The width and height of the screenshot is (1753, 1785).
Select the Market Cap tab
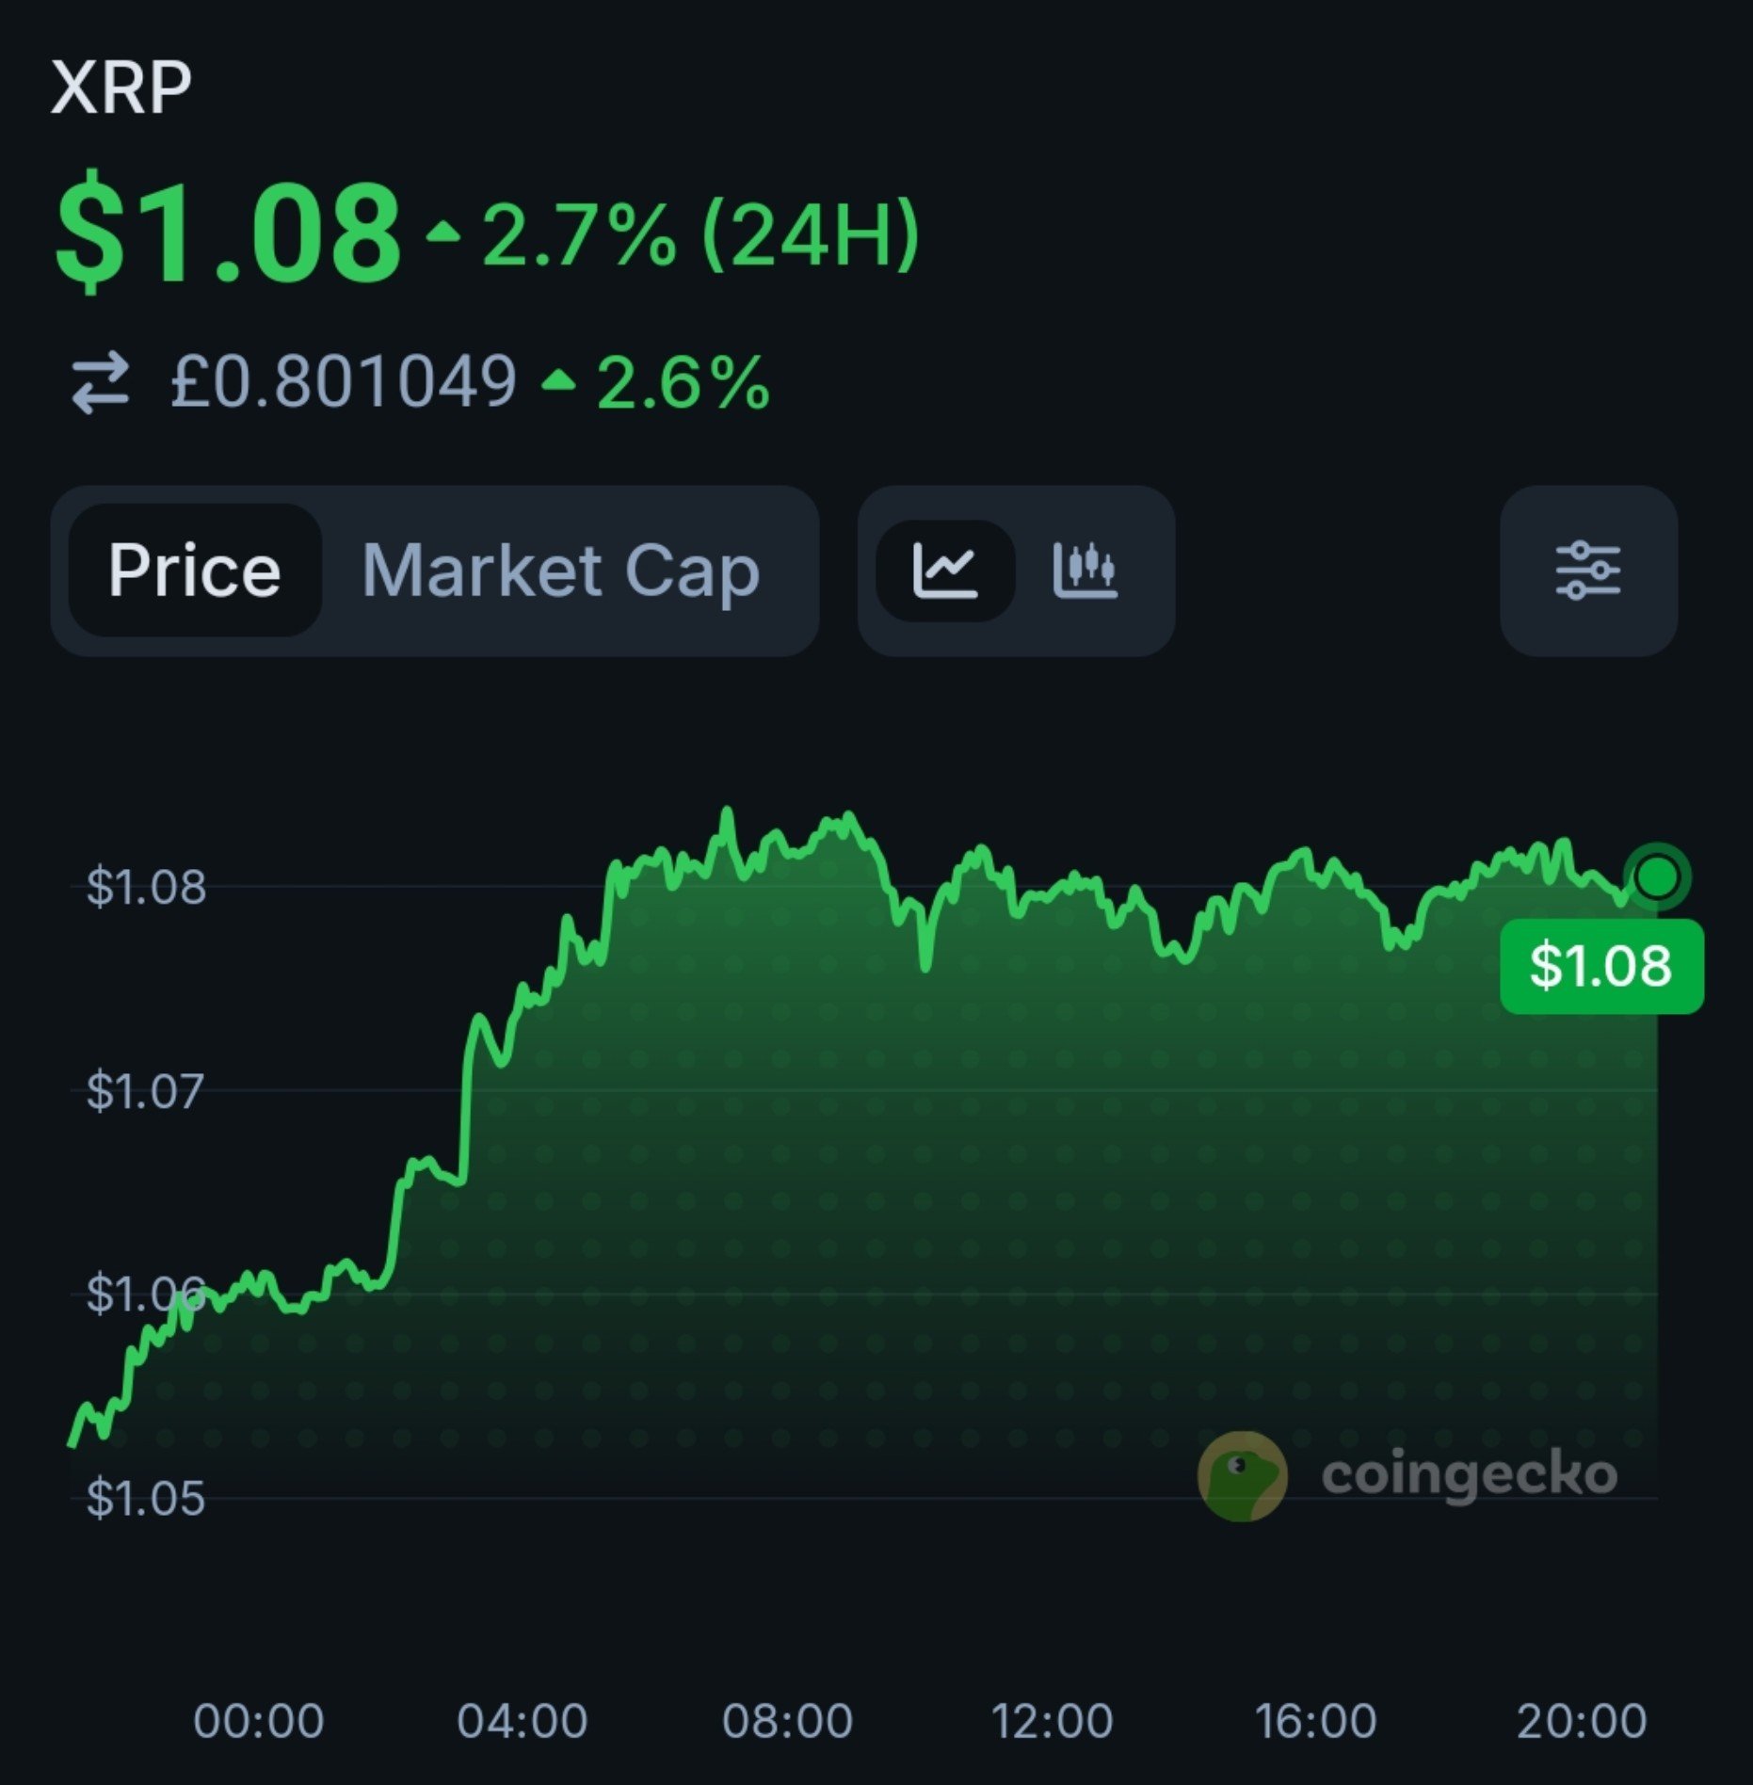pos(561,571)
